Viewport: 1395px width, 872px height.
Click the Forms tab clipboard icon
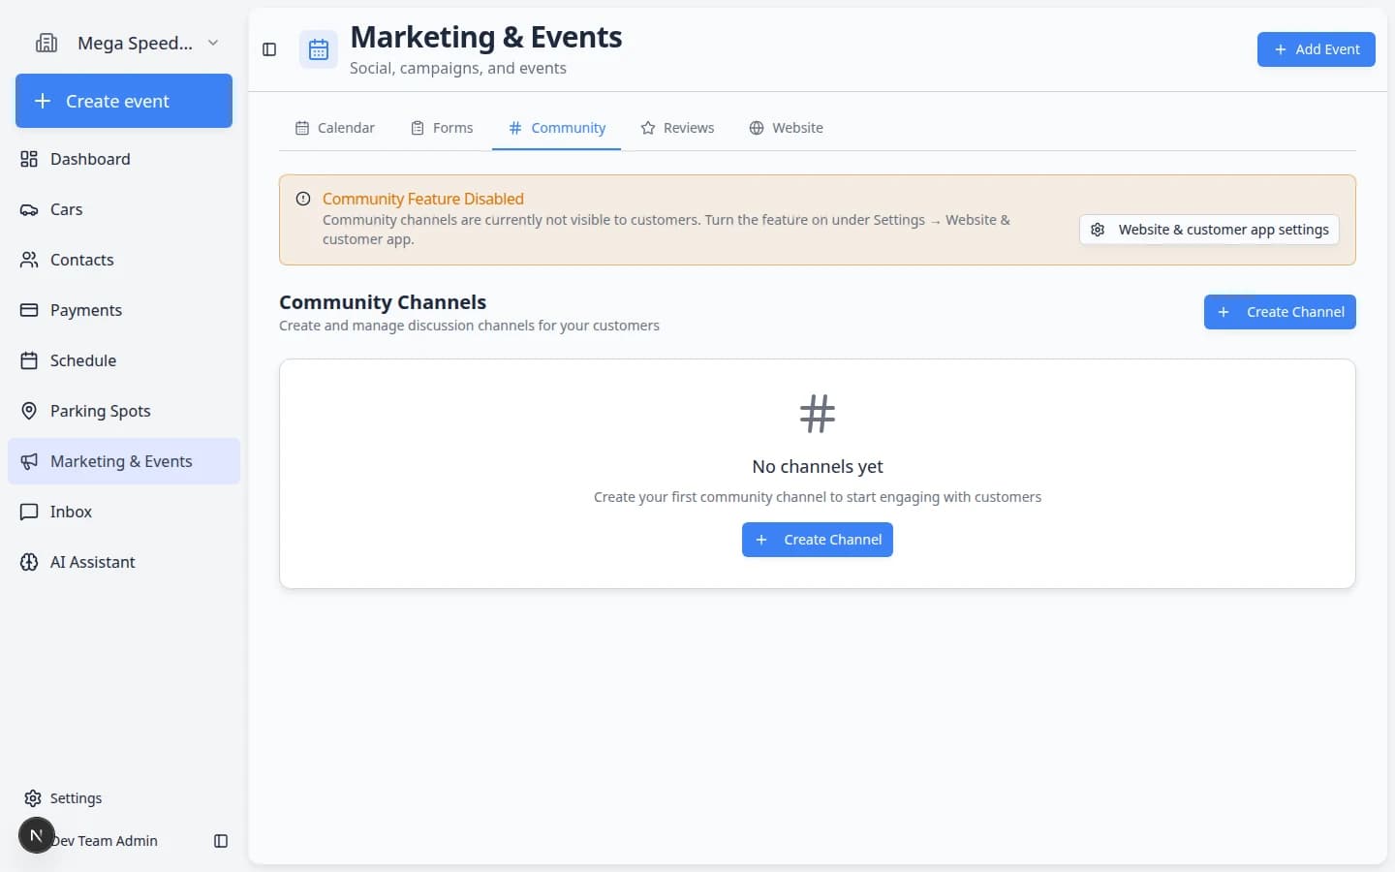point(418,128)
